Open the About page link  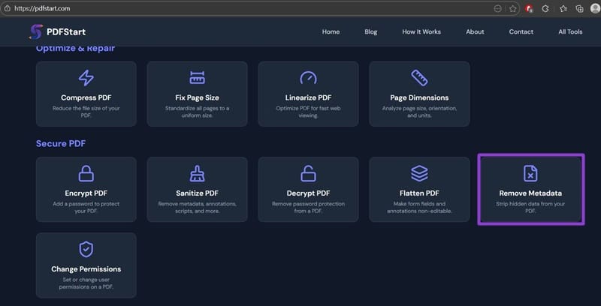[x=475, y=31]
